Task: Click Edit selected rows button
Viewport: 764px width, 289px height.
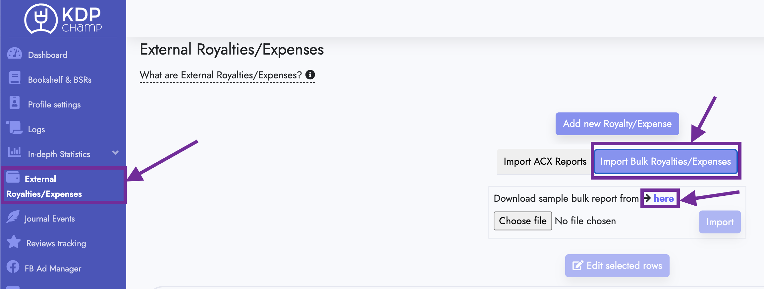Action: coord(617,266)
